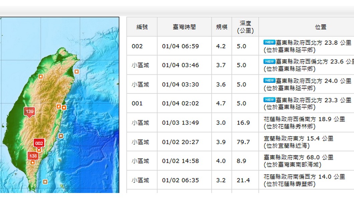The image size is (354, 199).
Task: Open location 臺東縣政府南方 68.0 公里
Action: click(x=299, y=157)
